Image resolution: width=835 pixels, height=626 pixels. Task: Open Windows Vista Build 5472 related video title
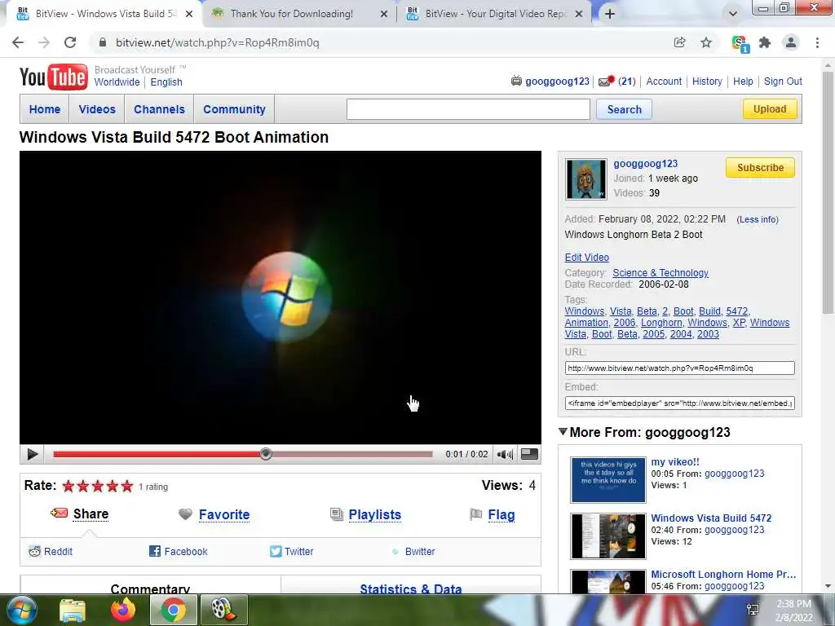(x=711, y=518)
